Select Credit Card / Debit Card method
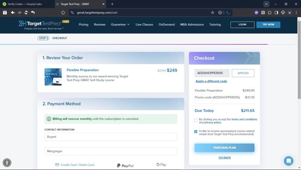Image resolution: width=301 pixels, height=170 pixels. pyautogui.click(x=75, y=165)
